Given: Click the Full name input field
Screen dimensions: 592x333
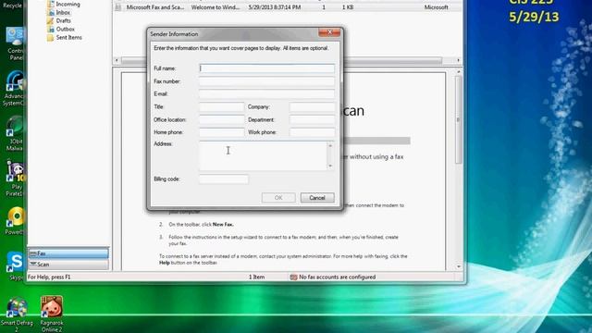Looking at the screenshot, I should 266,68.
